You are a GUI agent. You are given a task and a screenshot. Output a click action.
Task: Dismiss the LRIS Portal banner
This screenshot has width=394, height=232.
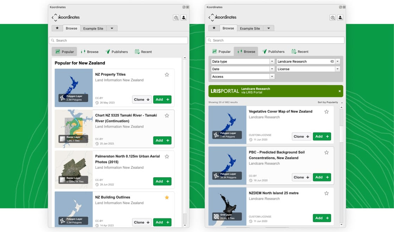pos(339,91)
